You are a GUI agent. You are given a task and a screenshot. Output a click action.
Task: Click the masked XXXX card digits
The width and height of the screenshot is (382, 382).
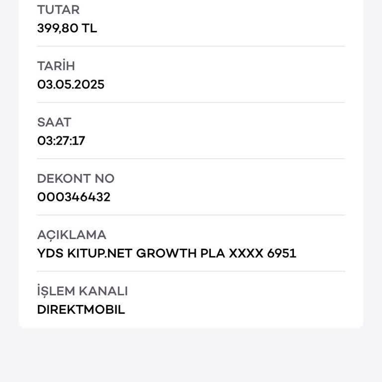[x=246, y=253]
